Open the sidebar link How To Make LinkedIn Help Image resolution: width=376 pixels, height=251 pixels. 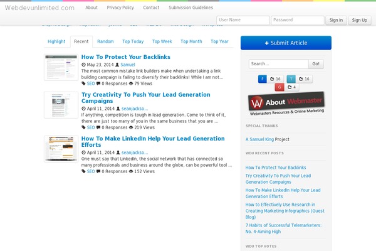coord(283,193)
